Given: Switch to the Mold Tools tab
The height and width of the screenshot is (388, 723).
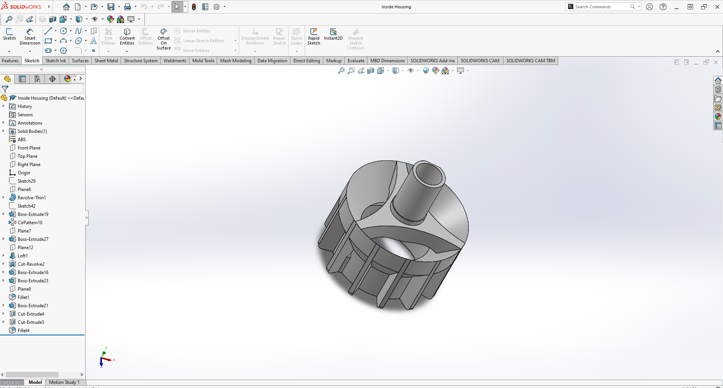Looking at the screenshot, I should point(203,61).
